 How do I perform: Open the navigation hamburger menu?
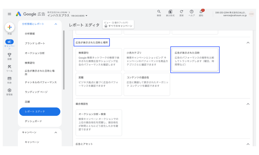(9, 14)
